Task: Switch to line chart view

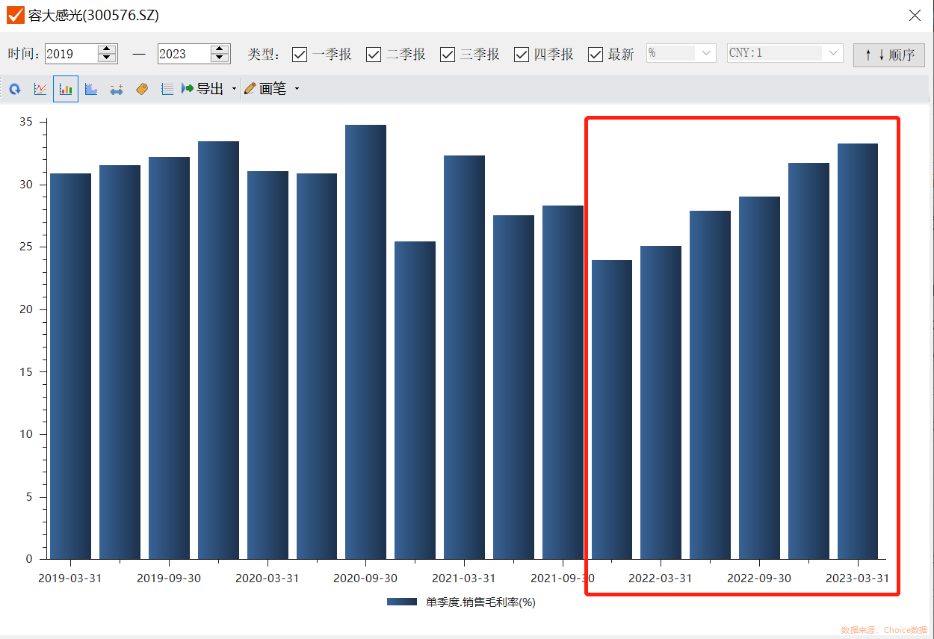Action: 40,89
